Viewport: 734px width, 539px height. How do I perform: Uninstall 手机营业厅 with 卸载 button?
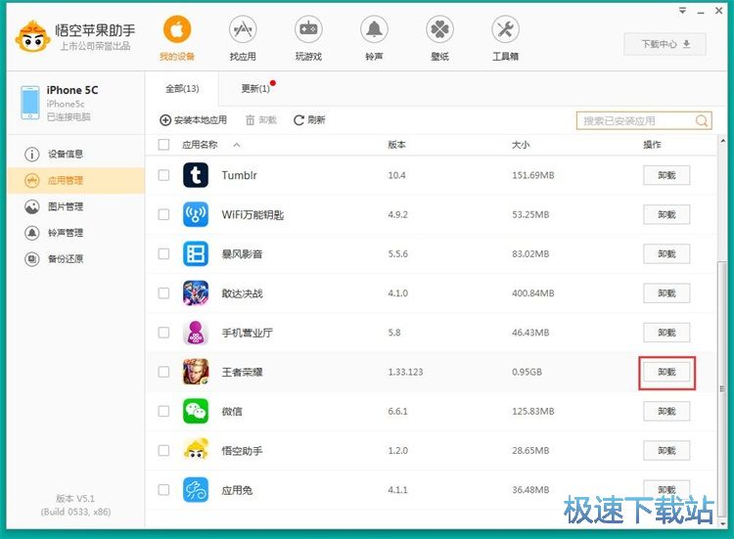[666, 333]
